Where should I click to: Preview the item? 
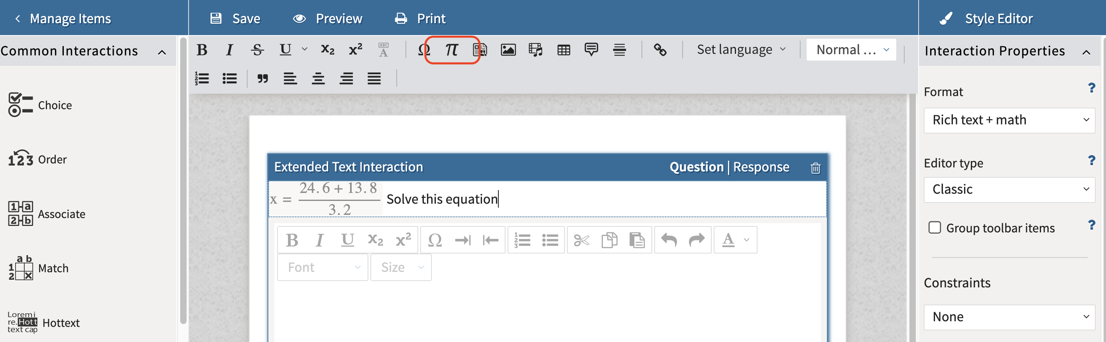328,18
